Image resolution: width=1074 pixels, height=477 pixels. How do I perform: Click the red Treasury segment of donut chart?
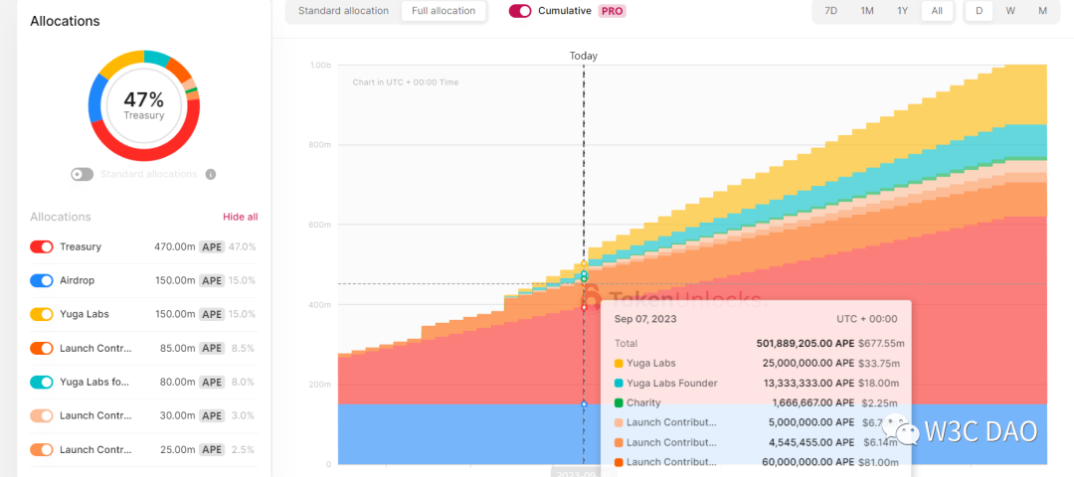tap(147, 153)
